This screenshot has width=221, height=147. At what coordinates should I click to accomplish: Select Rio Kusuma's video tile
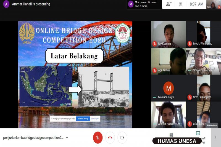point(169,34)
